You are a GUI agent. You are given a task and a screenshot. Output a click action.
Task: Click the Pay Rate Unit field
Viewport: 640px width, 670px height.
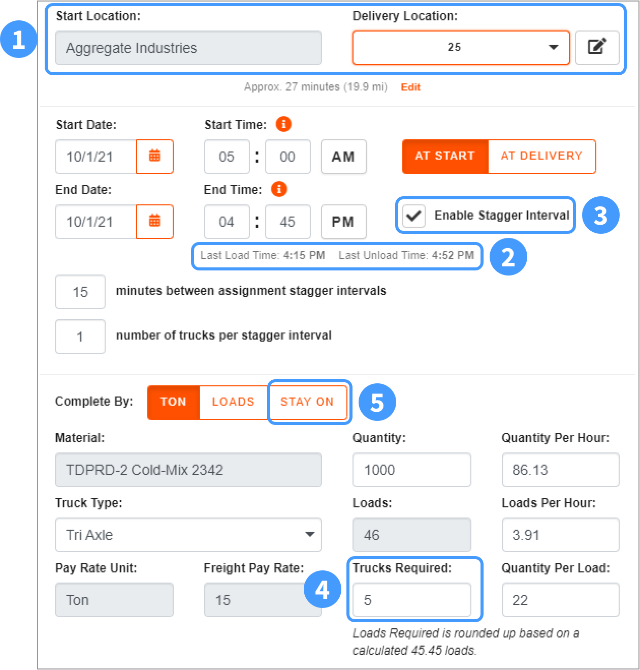point(114,600)
